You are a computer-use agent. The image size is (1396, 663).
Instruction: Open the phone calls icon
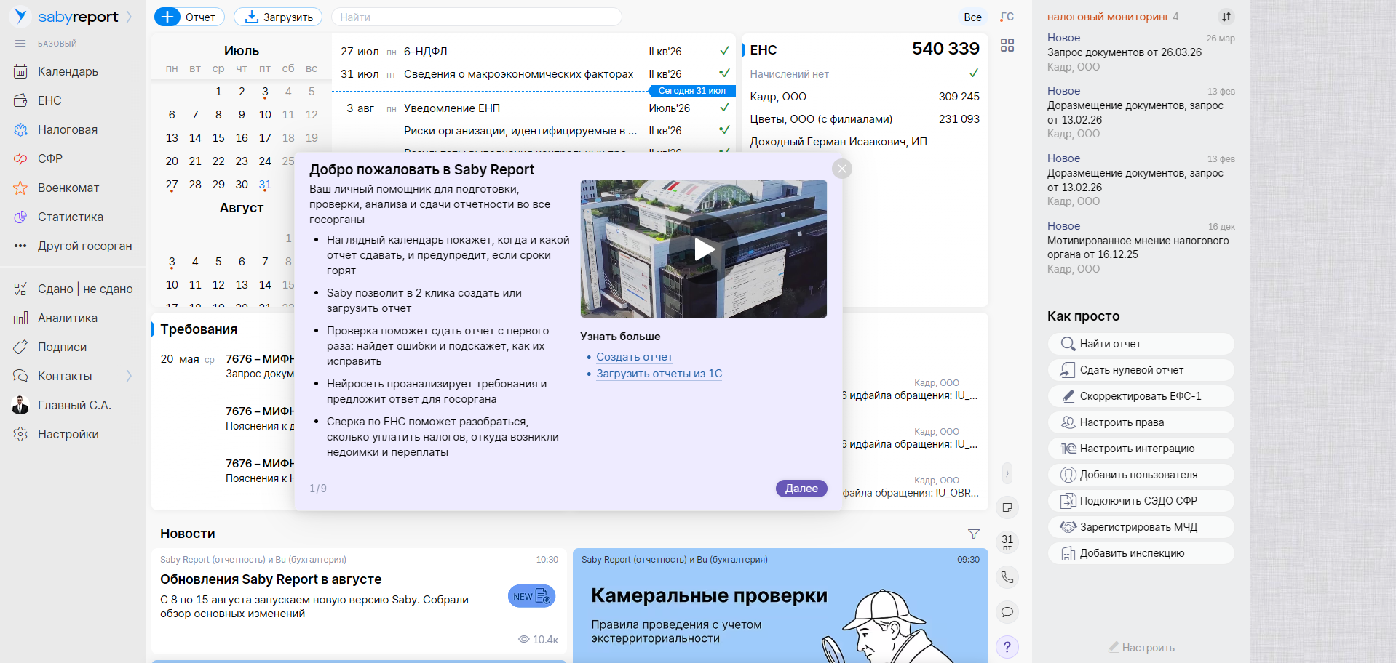(x=1007, y=577)
